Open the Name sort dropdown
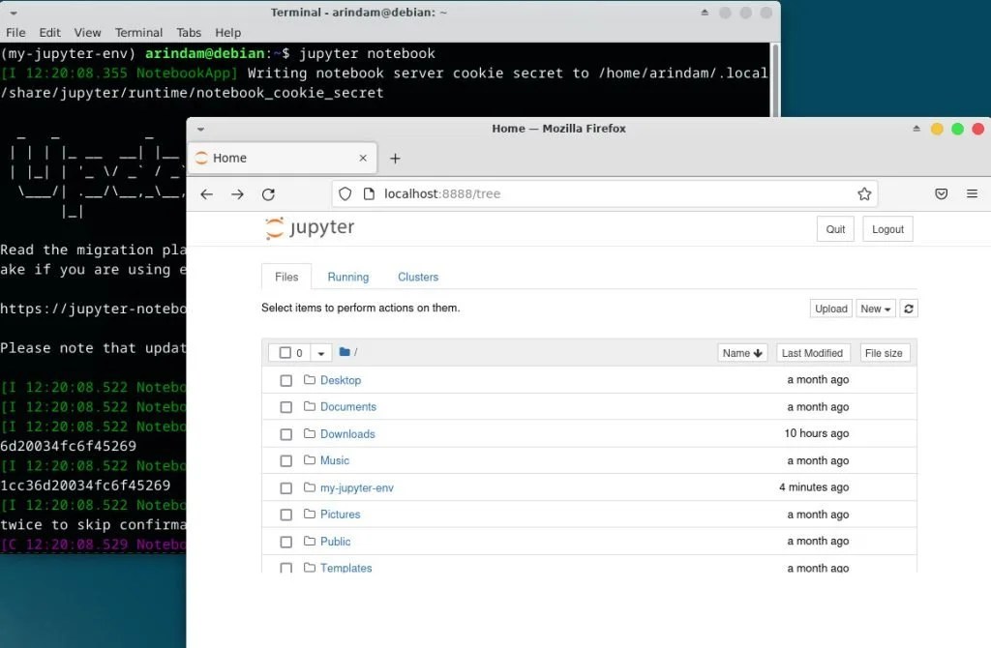Image resolution: width=991 pixels, height=648 pixels. [x=741, y=352]
